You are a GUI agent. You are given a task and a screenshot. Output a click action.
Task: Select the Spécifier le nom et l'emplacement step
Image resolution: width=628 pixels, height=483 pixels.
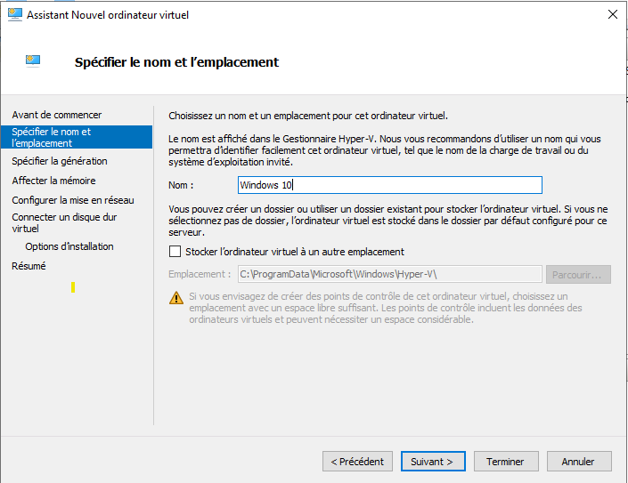click(52, 137)
